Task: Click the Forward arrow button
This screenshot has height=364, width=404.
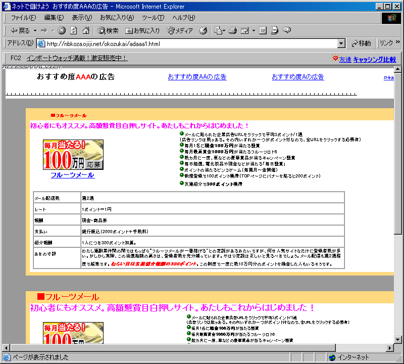Action: point(44,30)
